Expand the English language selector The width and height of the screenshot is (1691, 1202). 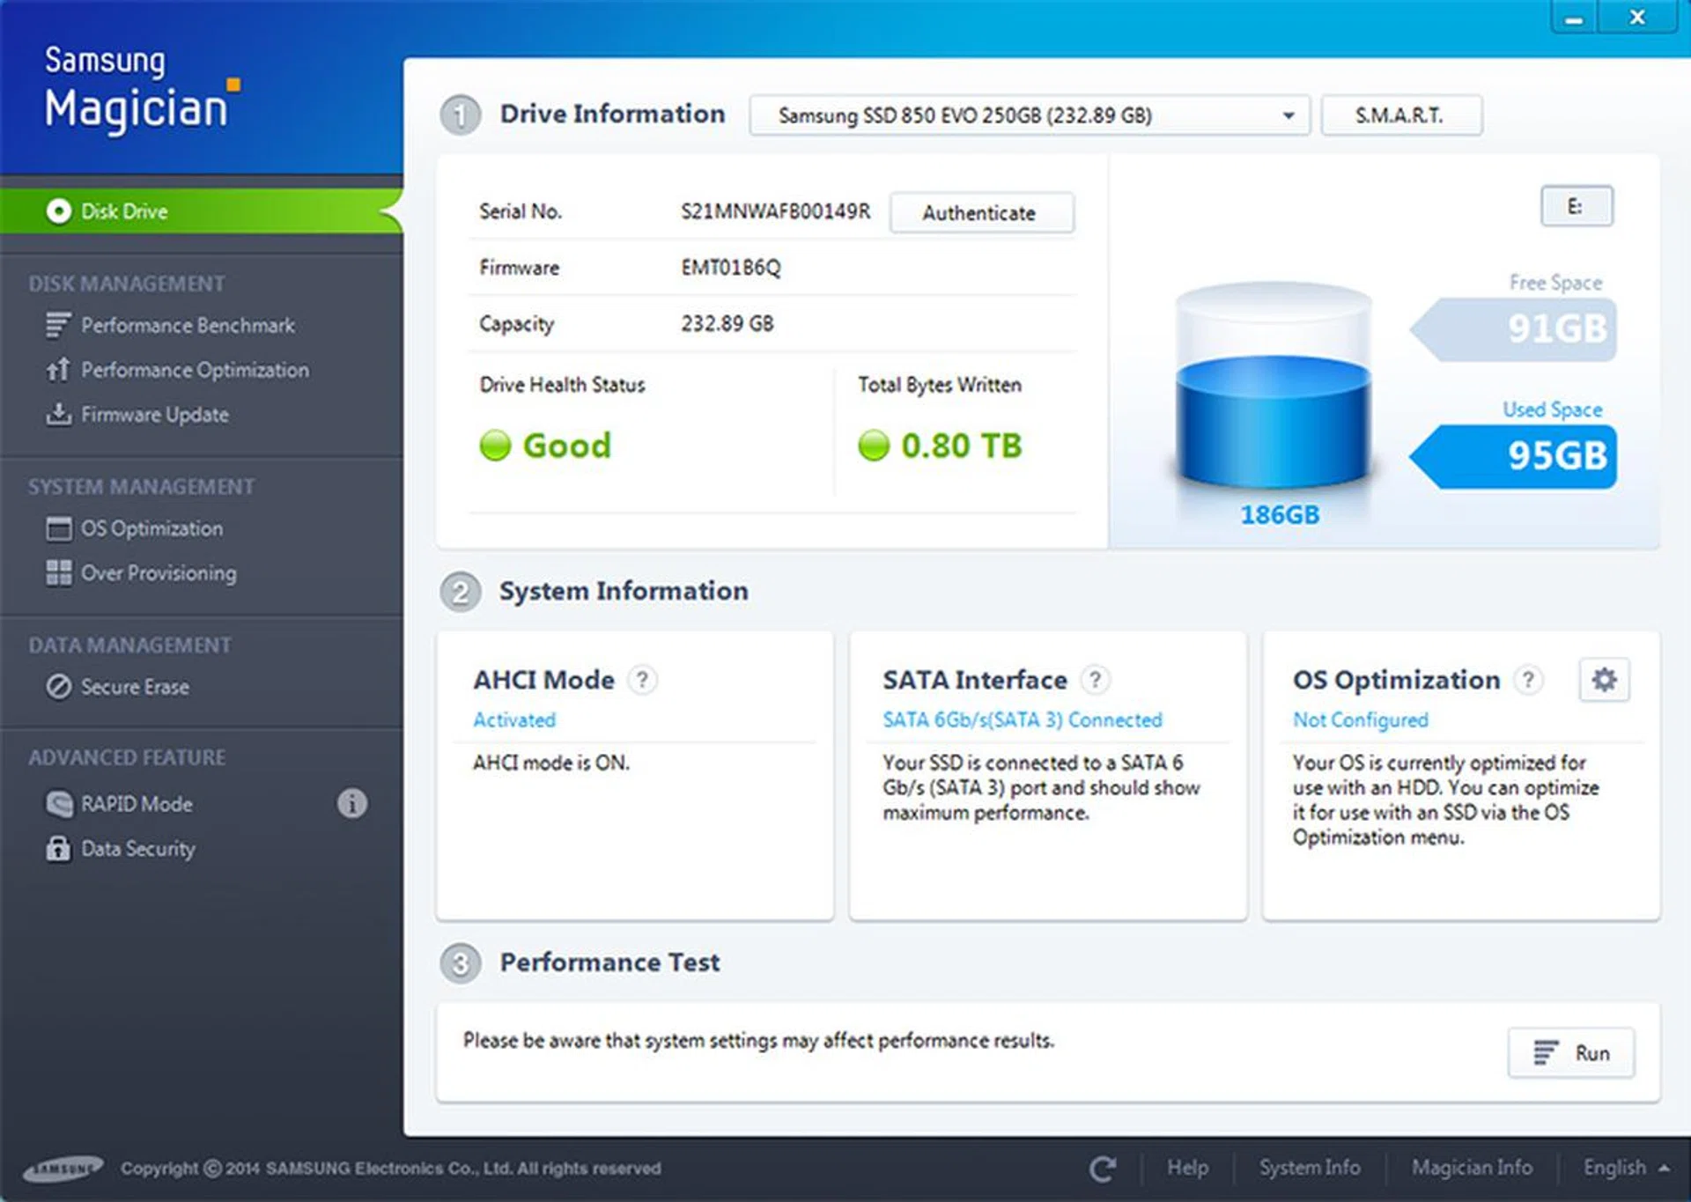[1625, 1168]
